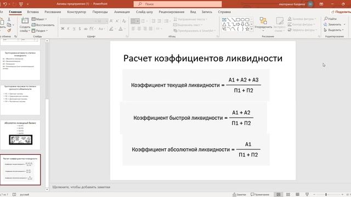Open the Макет layout dropdown
351x197 pixels.
(x=39, y=19)
